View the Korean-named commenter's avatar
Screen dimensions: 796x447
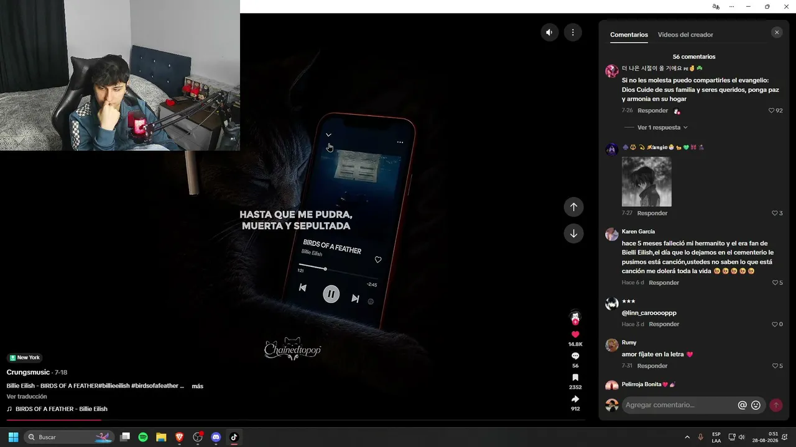coord(612,71)
